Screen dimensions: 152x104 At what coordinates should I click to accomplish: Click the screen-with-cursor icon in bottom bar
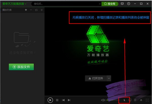tap(130, 100)
